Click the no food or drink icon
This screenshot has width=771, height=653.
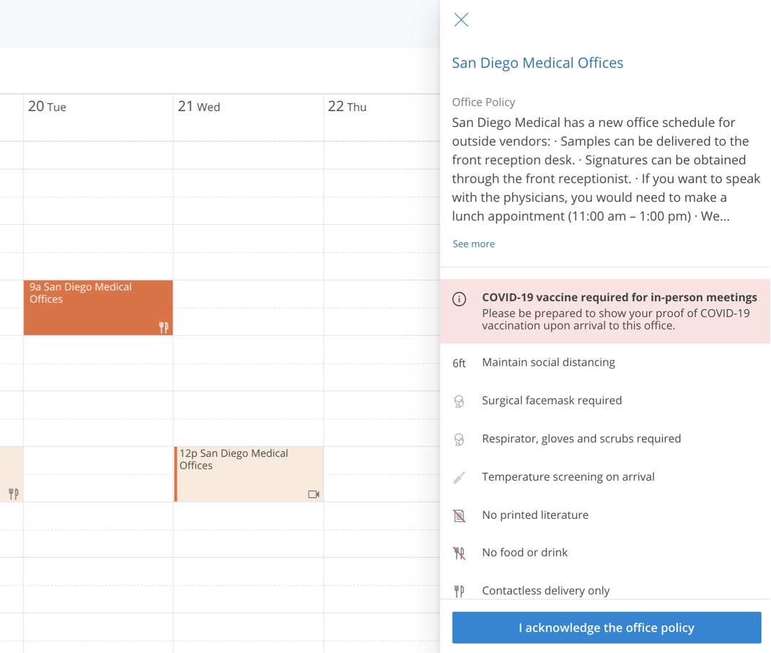[x=459, y=553]
